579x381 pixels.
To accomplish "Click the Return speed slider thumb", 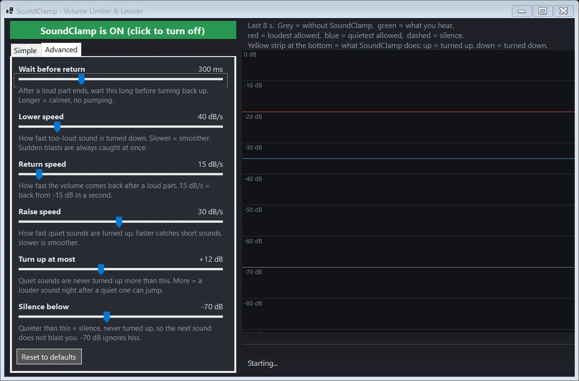I will coord(39,174).
